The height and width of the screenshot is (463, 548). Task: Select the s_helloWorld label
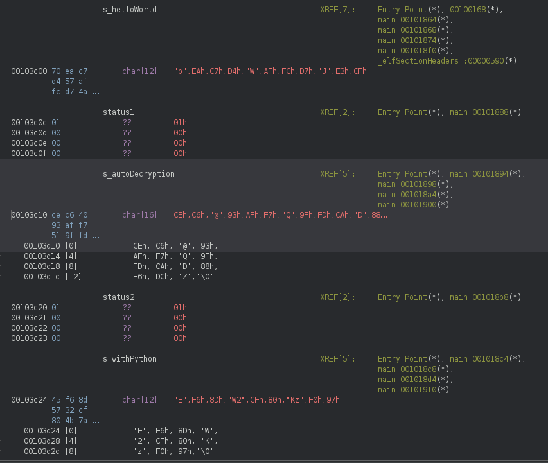point(130,10)
